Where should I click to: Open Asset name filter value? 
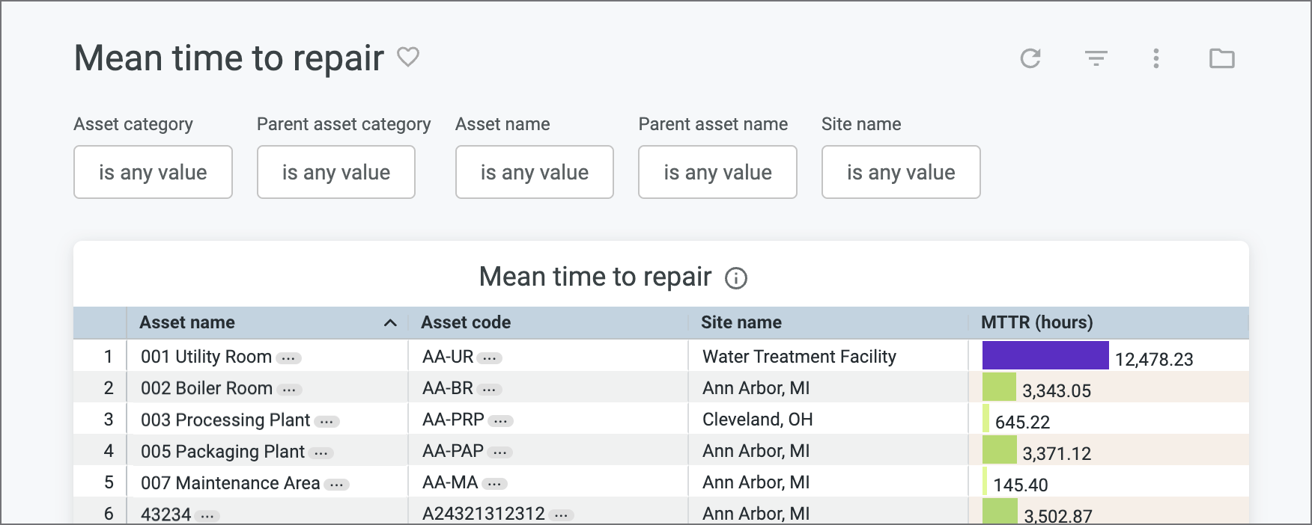point(534,172)
